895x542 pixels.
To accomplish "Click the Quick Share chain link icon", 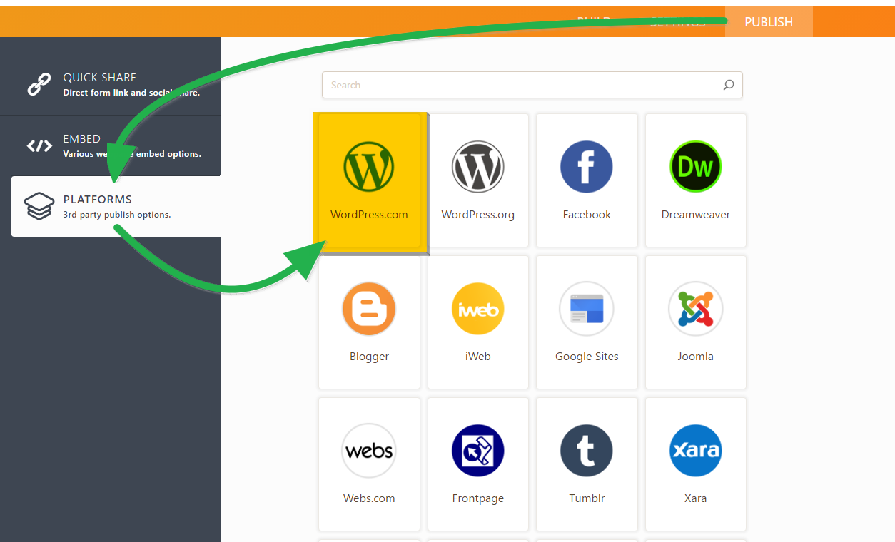I will click(x=39, y=84).
